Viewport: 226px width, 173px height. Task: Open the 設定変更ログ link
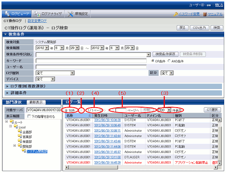(x=37, y=21)
